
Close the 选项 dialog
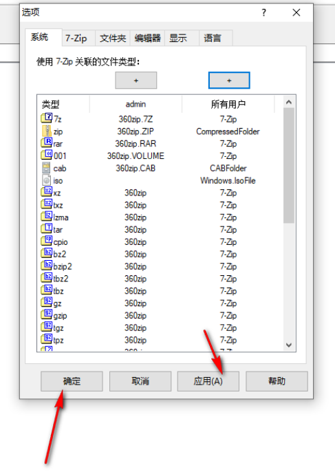(x=296, y=12)
